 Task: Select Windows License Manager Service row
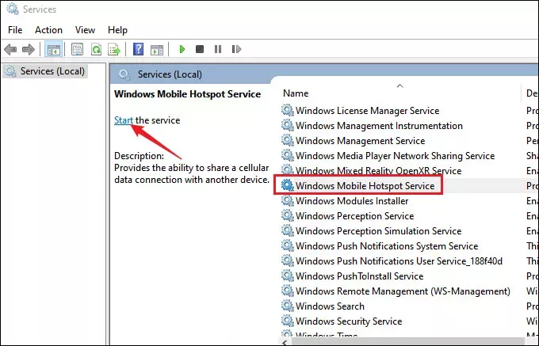pos(368,111)
